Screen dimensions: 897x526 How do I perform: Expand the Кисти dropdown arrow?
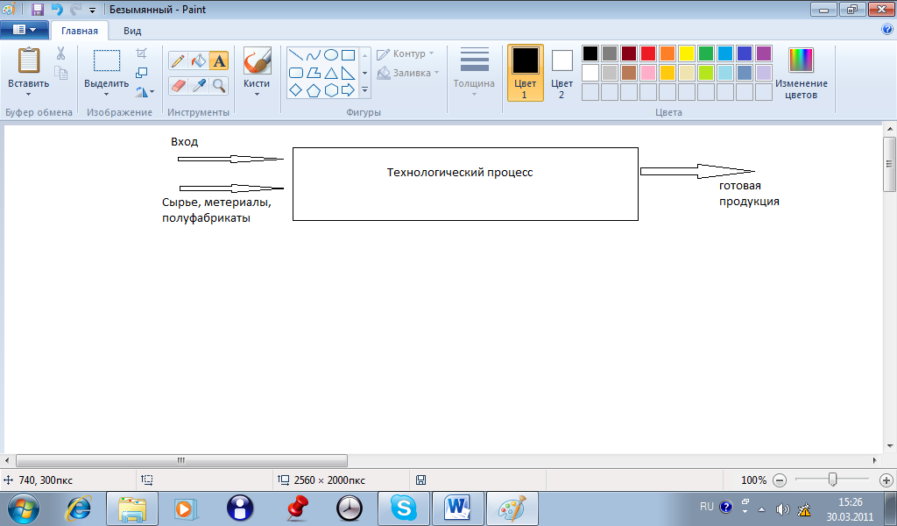click(257, 95)
